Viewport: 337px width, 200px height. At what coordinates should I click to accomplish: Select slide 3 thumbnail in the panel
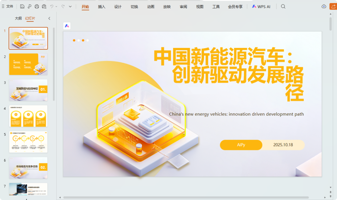28,90
